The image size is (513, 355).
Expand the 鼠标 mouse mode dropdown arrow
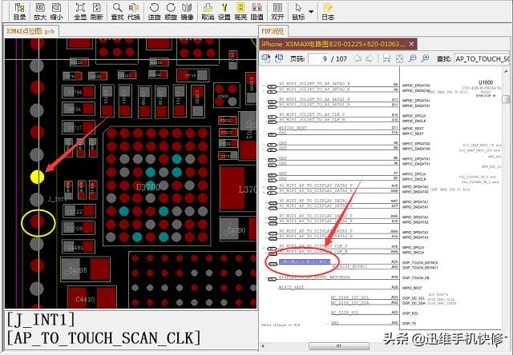[x=311, y=12]
